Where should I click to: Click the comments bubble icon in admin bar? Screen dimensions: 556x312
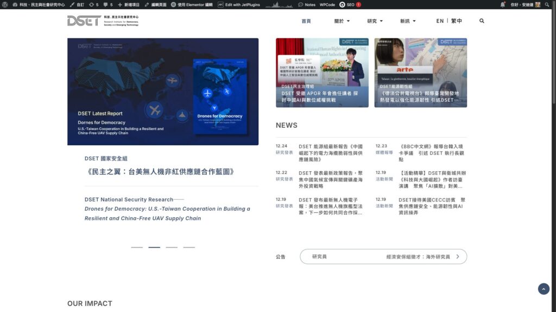tap(105, 4)
